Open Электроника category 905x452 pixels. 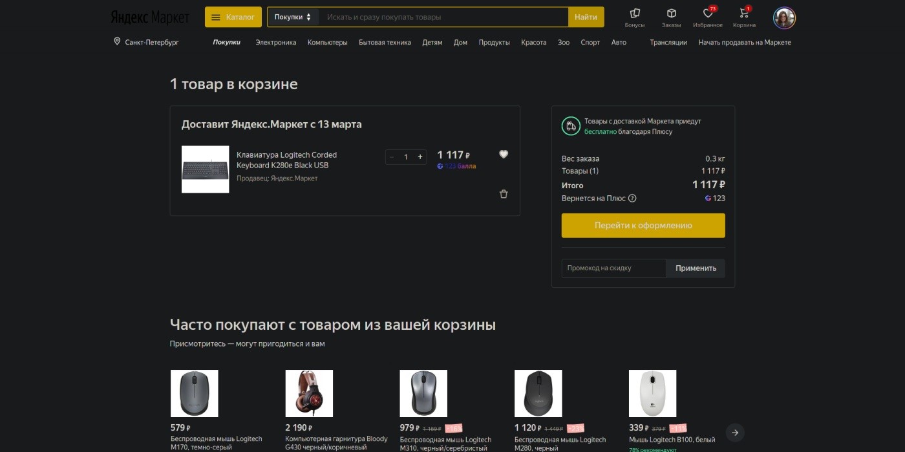[276, 42]
